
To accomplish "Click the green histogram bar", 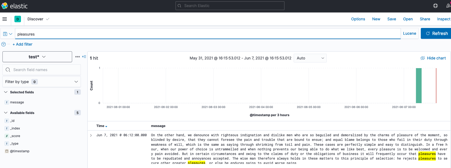I will click(419, 85).
